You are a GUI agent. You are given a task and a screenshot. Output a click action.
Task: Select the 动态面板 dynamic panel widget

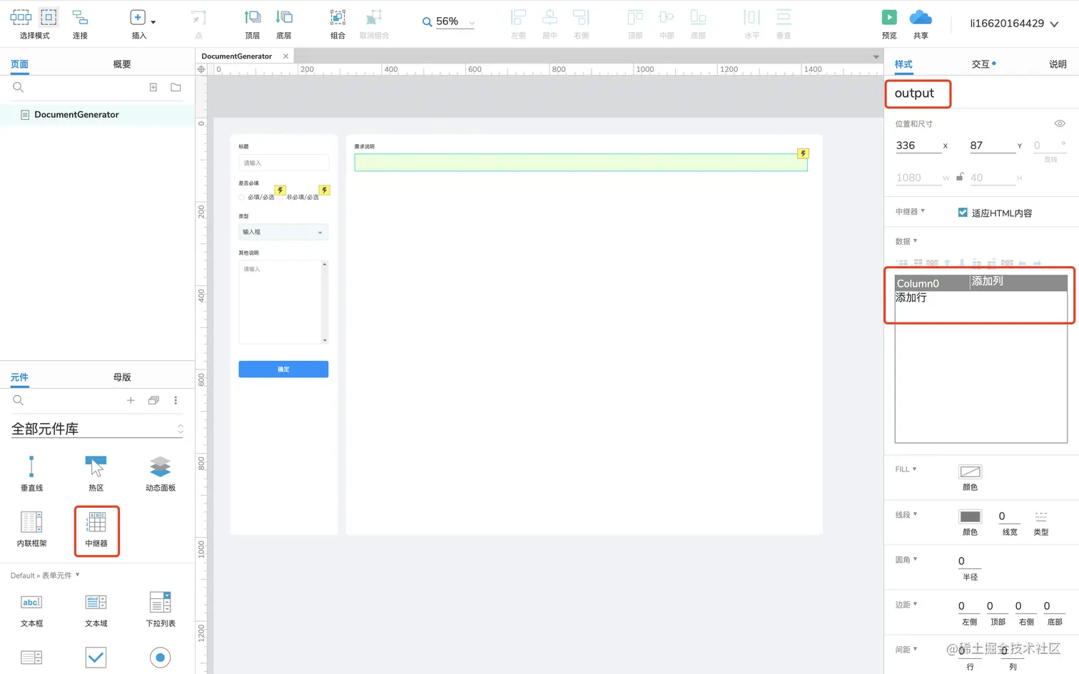(x=161, y=474)
